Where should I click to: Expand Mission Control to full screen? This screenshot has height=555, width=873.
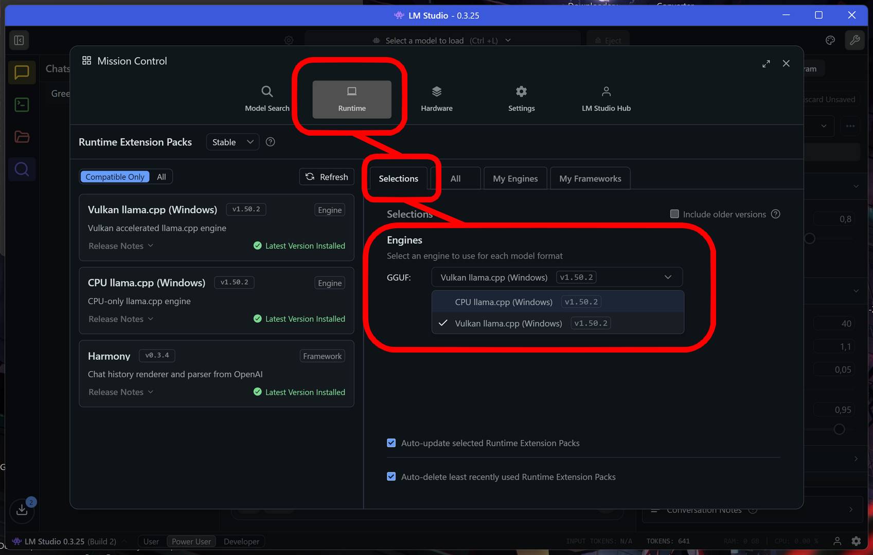pos(766,64)
